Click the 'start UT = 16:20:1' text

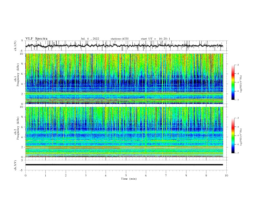(156, 39)
